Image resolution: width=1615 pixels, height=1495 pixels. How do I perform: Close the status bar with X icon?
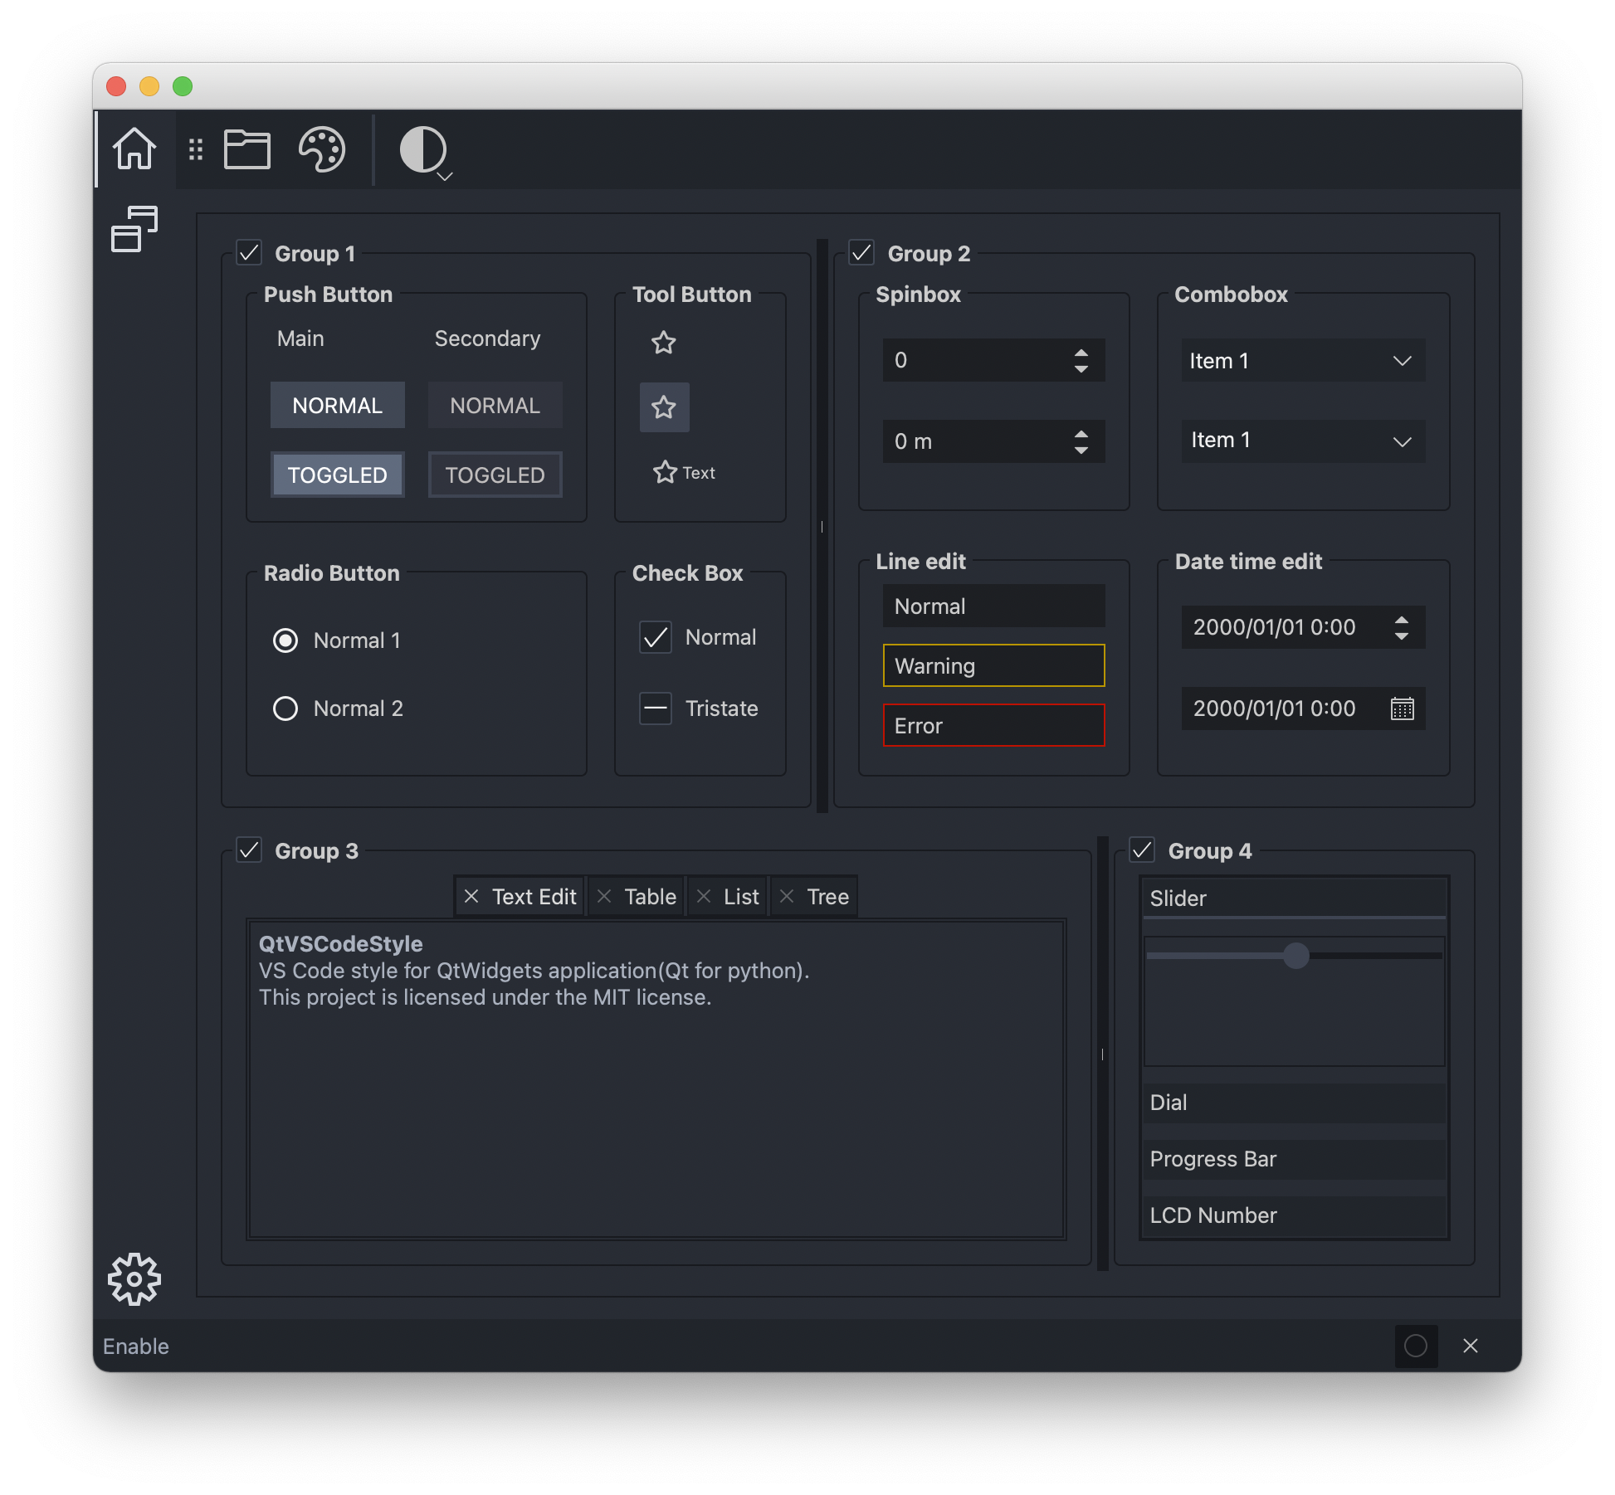tap(1470, 1346)
